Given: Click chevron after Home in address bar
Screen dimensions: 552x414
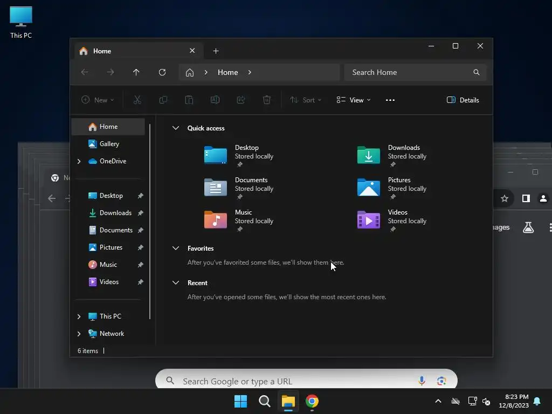Looking at the screenshot, I should pyautogui.click(x=250, y=72).
